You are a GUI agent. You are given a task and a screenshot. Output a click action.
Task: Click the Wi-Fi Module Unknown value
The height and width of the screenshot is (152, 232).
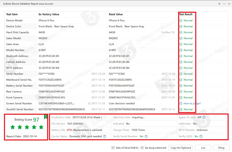point(202,130)
